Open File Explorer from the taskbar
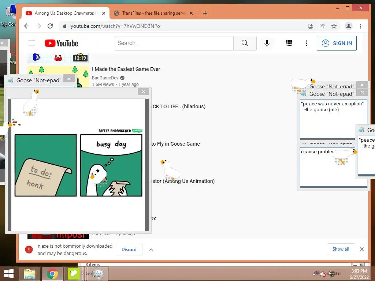Viewport: 375px width, 281px height. (x=29, y=274)
